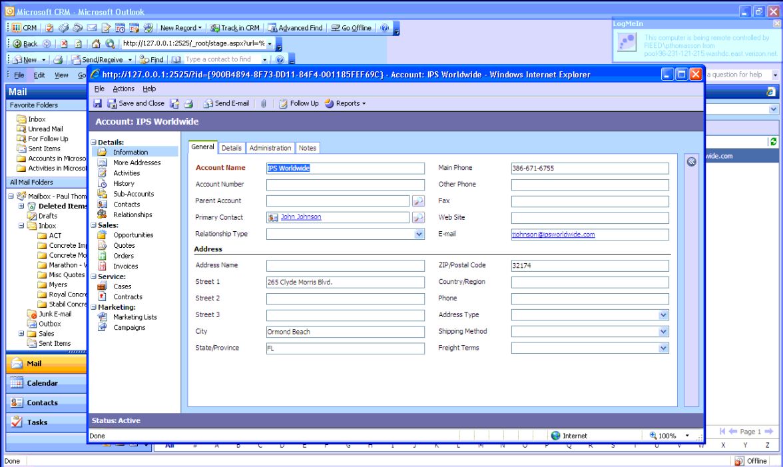Collapse the Sales section expander

click(x=93, y=225)
